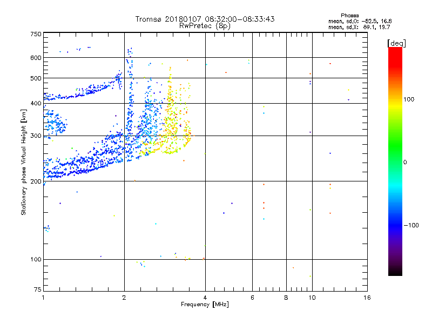
Task: Click the x-axis tick label '16'
Action: coord(367,298)
